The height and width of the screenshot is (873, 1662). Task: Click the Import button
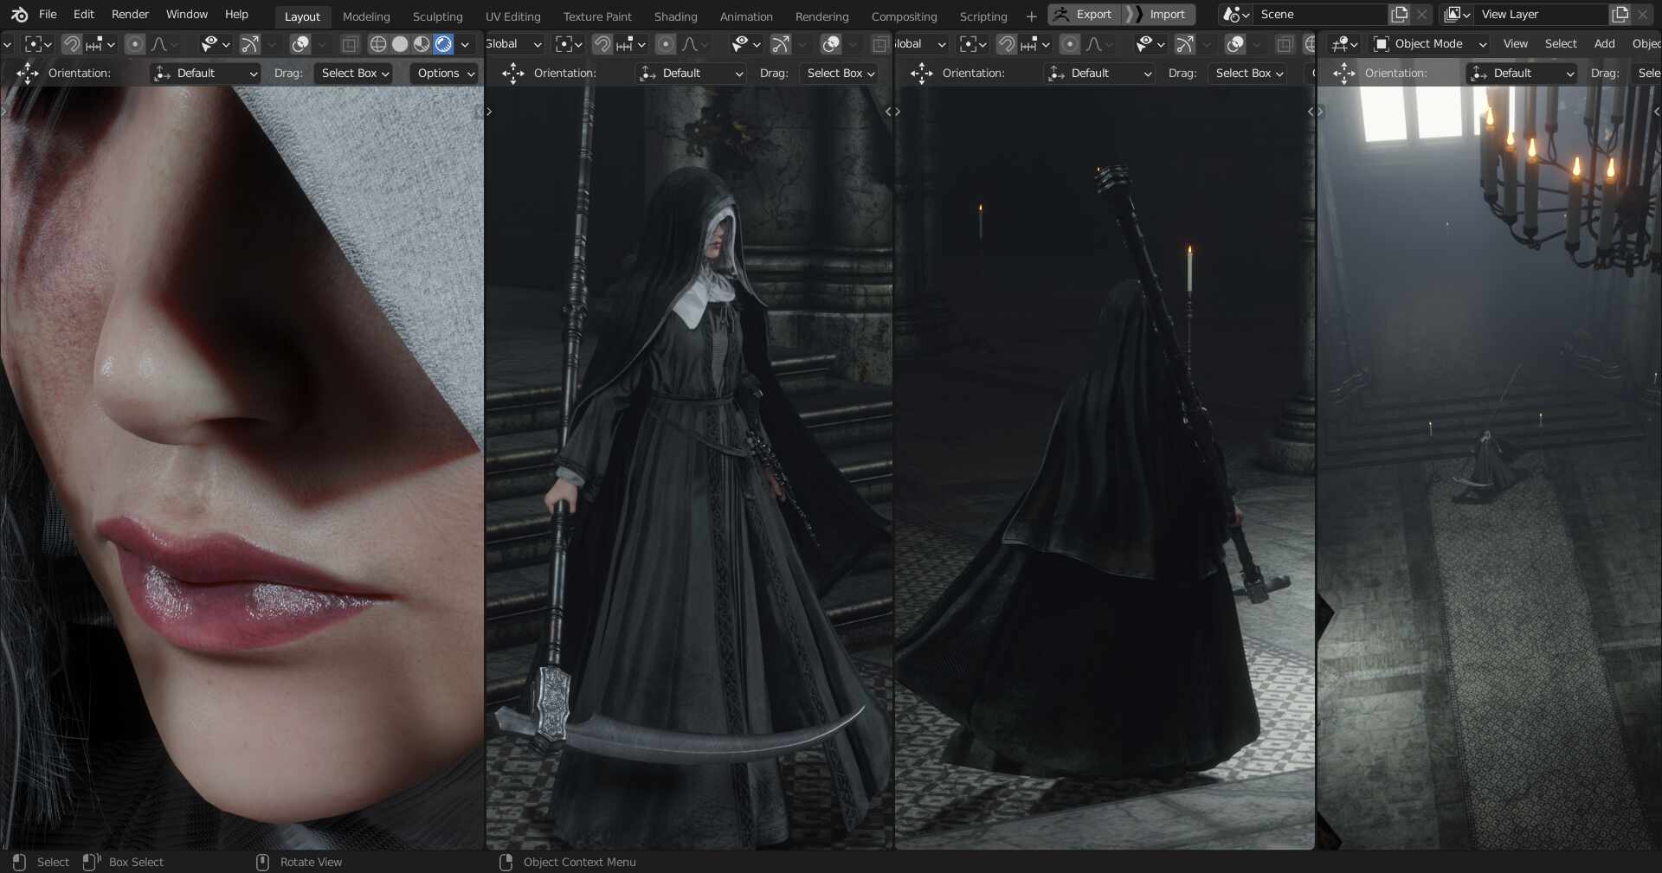coord(1159,15)
